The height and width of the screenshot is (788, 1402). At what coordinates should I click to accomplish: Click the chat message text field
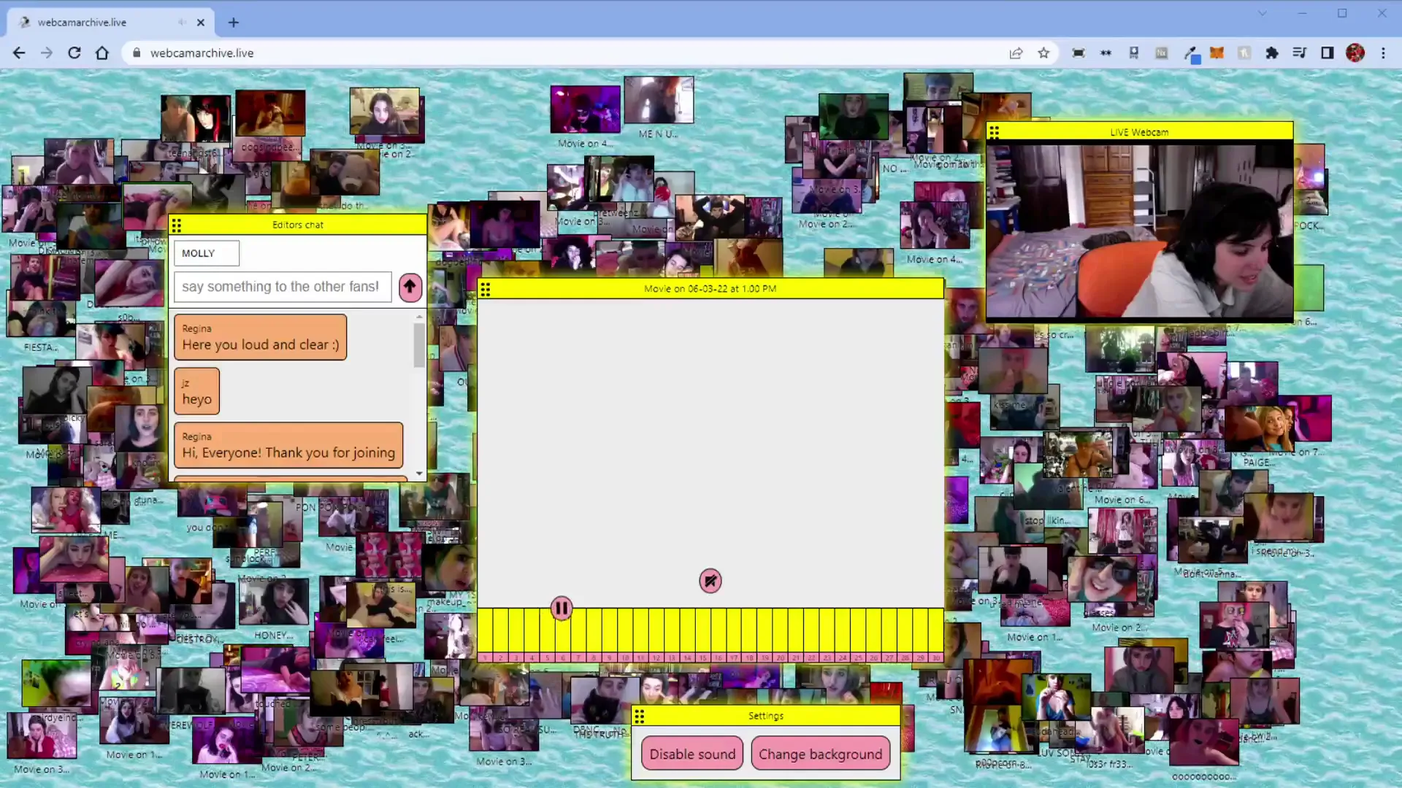[x=282, y=287]
